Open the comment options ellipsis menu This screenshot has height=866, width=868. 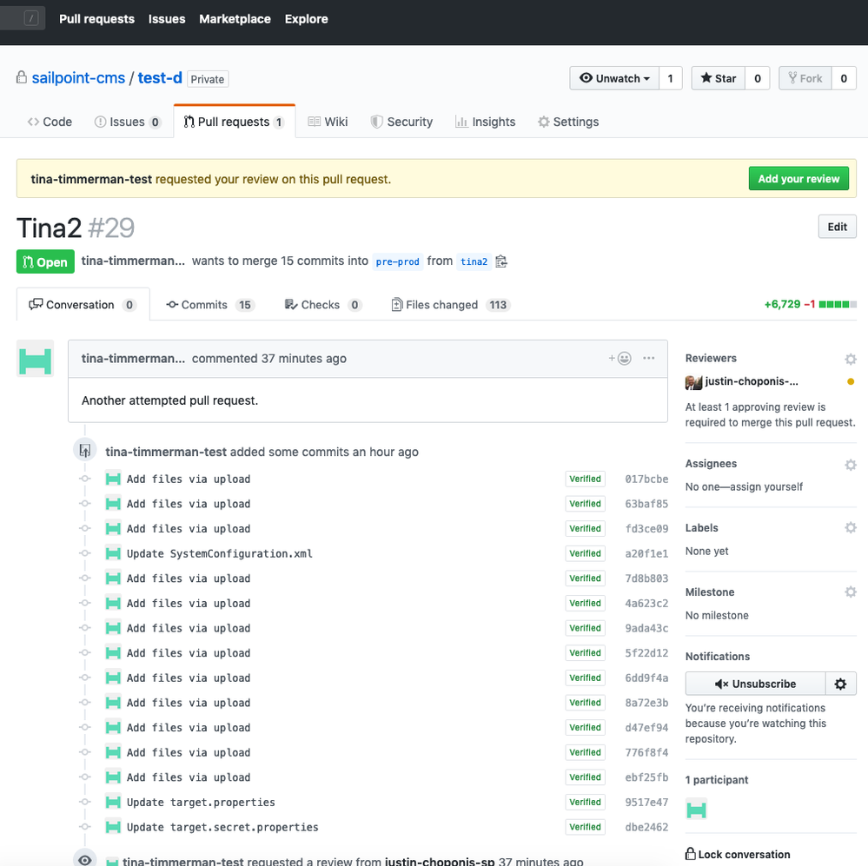click(x=648, y=358)
